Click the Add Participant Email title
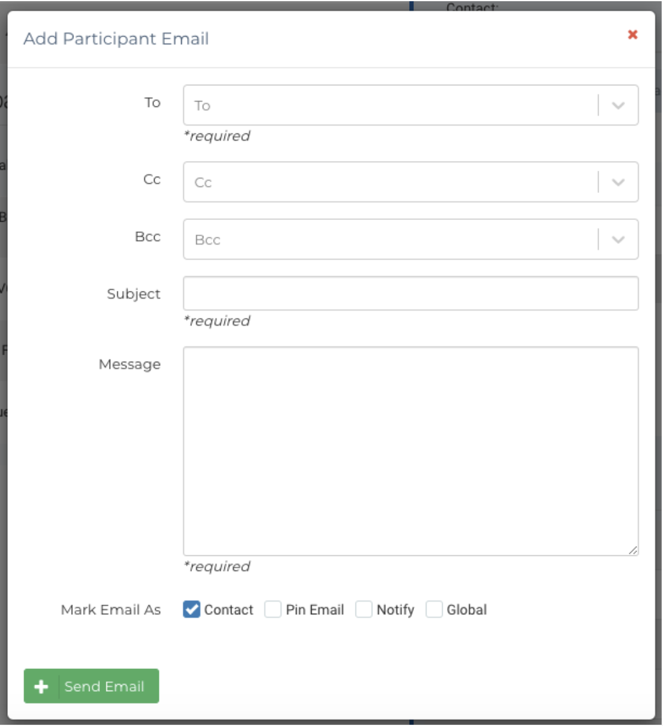Image resolution: width=663 pixels, height=726 pixels. (116, 39)
